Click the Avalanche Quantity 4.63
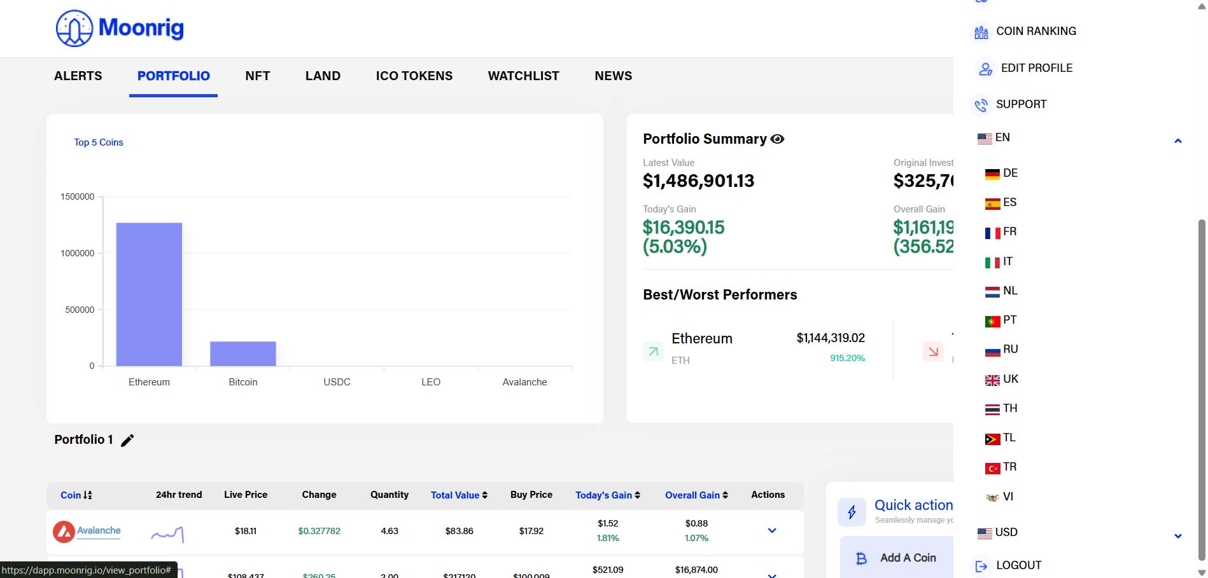This screenshot has height=578, width=1208. pos(390,531)
